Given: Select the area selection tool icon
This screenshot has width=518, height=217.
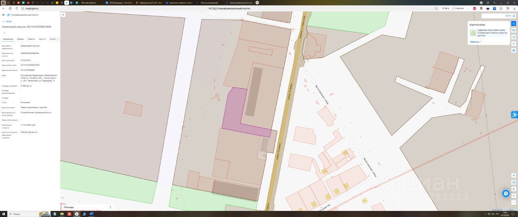Looking at the screenshot, I should coord(514,37).
